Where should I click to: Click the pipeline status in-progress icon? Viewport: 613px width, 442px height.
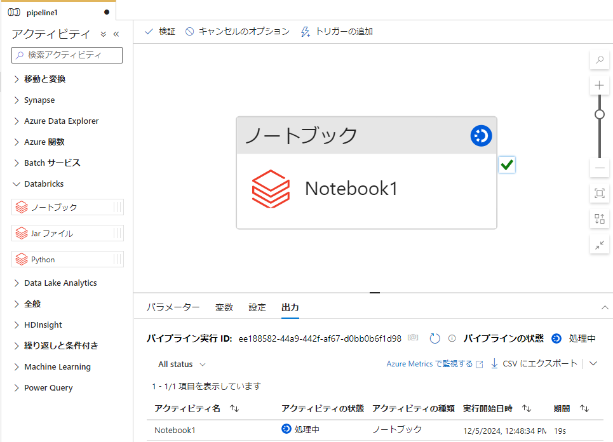pyautogui.click(x=556, y=338)
